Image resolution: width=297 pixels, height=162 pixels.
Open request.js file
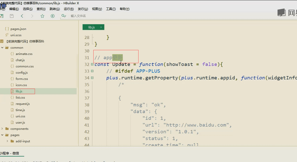click(22, 104)
